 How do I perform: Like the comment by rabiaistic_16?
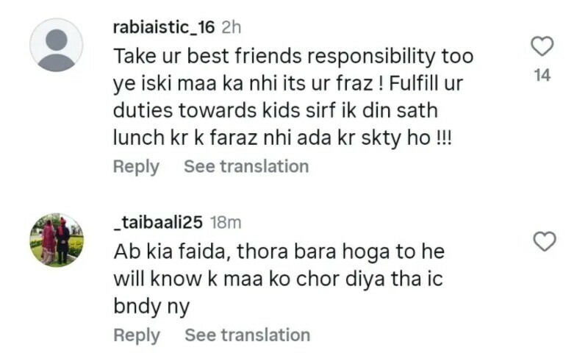click(542, 47)
